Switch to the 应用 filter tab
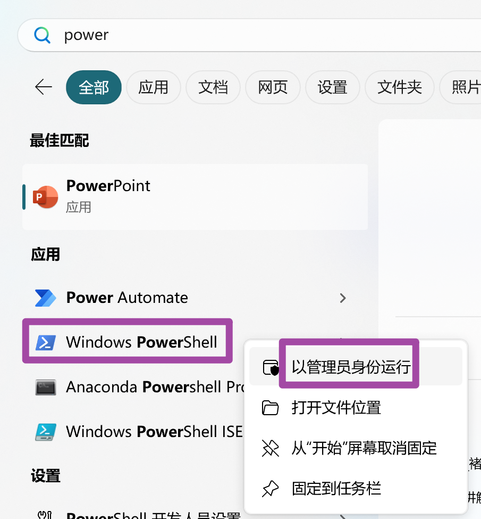This screenshot has width=481, height=519. point(154,87)
